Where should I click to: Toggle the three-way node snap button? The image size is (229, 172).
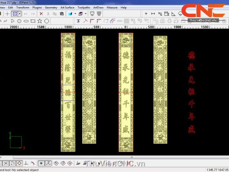tap(48, 163)
